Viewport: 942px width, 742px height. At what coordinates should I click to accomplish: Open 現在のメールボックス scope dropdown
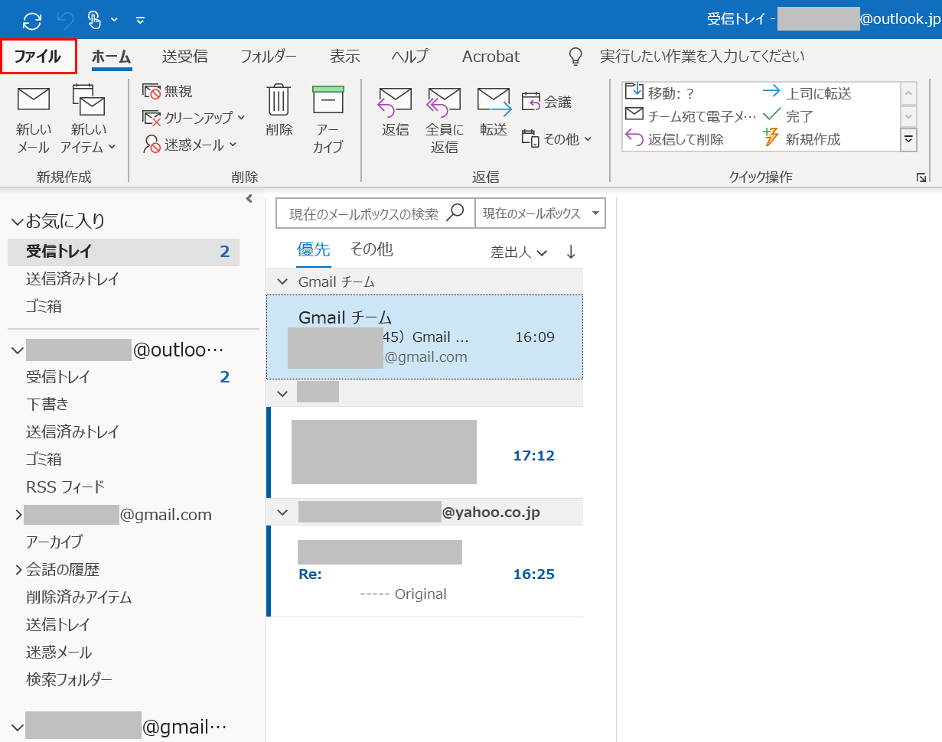pyautogui.click(x=540, y=213)
